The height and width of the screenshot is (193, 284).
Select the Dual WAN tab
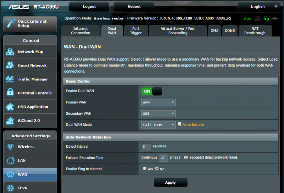tap(112, 31)
